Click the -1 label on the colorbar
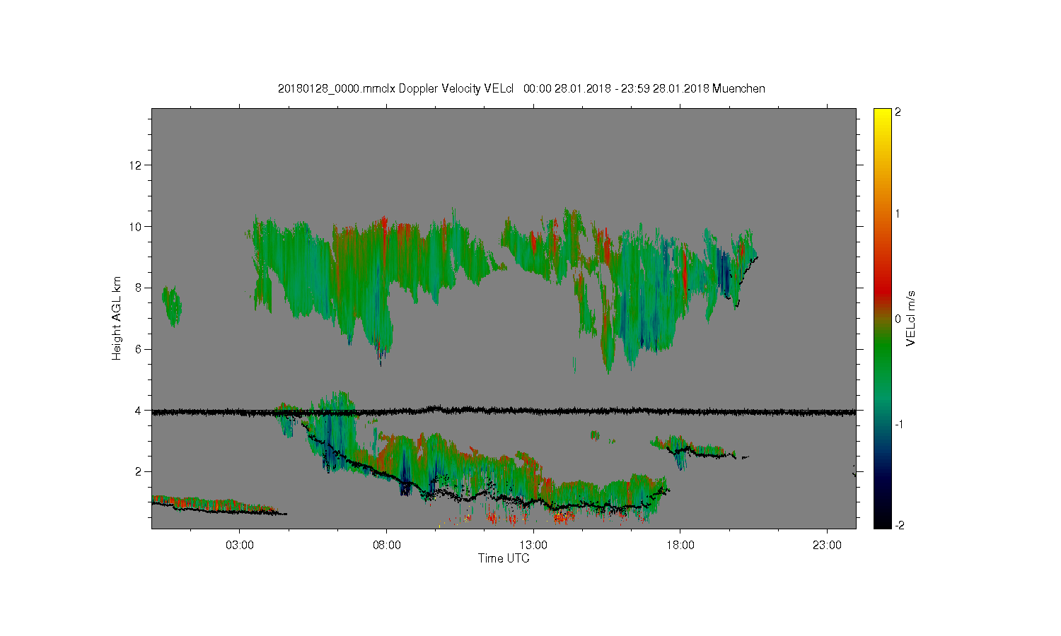The height and width of the screenshot is (636, 1061). click(x=900, y=424)
